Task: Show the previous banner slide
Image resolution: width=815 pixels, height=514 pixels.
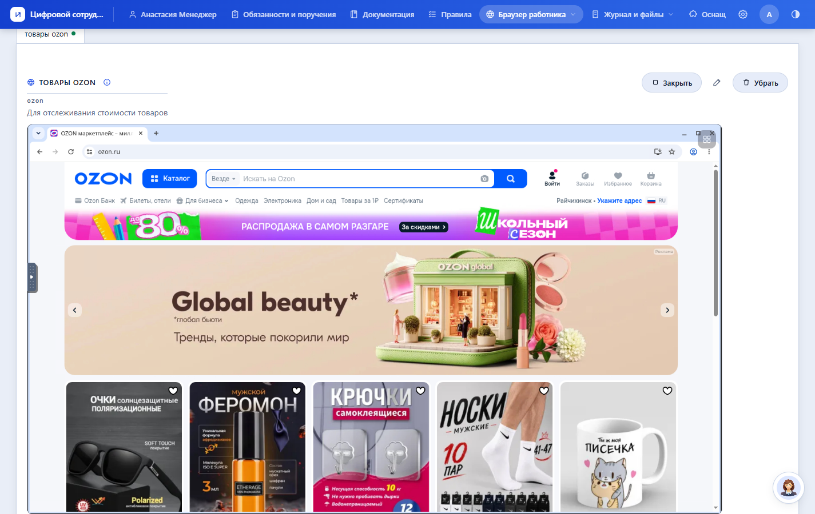Action: click(75, 310)
